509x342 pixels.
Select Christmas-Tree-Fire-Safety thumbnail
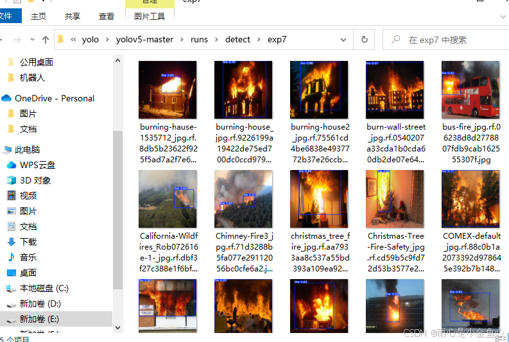click(395, 199)
